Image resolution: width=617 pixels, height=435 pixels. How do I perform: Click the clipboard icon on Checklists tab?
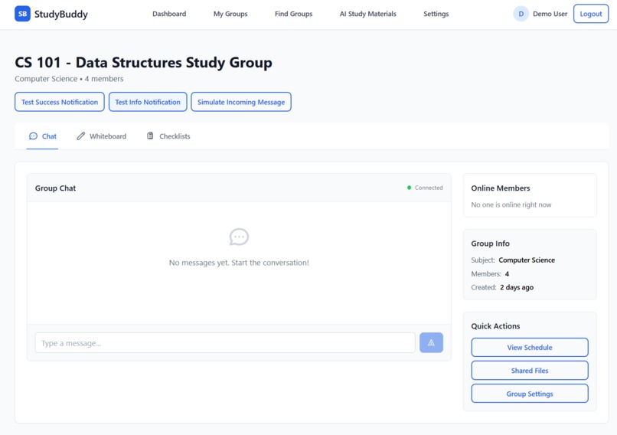click(x=150, y=136)
